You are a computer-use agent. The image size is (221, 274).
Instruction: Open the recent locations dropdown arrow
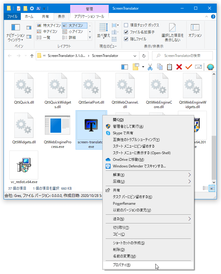coord(26,56)
